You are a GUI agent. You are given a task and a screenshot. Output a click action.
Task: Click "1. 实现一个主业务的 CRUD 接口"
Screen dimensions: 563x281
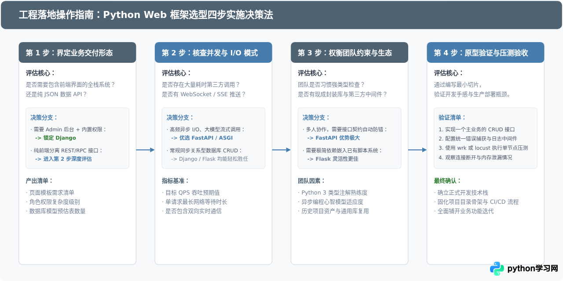[x=477, y=130]
